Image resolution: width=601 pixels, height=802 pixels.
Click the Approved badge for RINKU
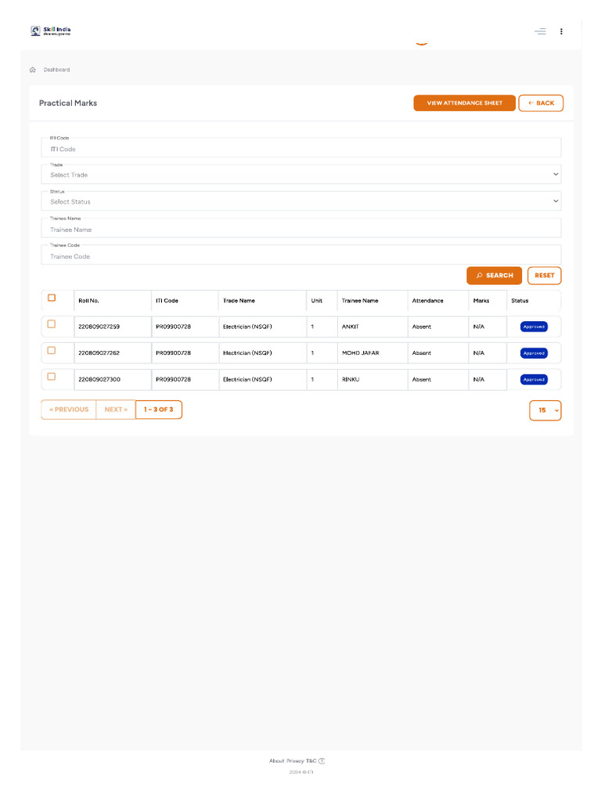[534, 380]
